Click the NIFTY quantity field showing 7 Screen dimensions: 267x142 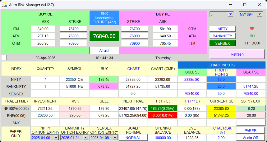tap(45, 79)
